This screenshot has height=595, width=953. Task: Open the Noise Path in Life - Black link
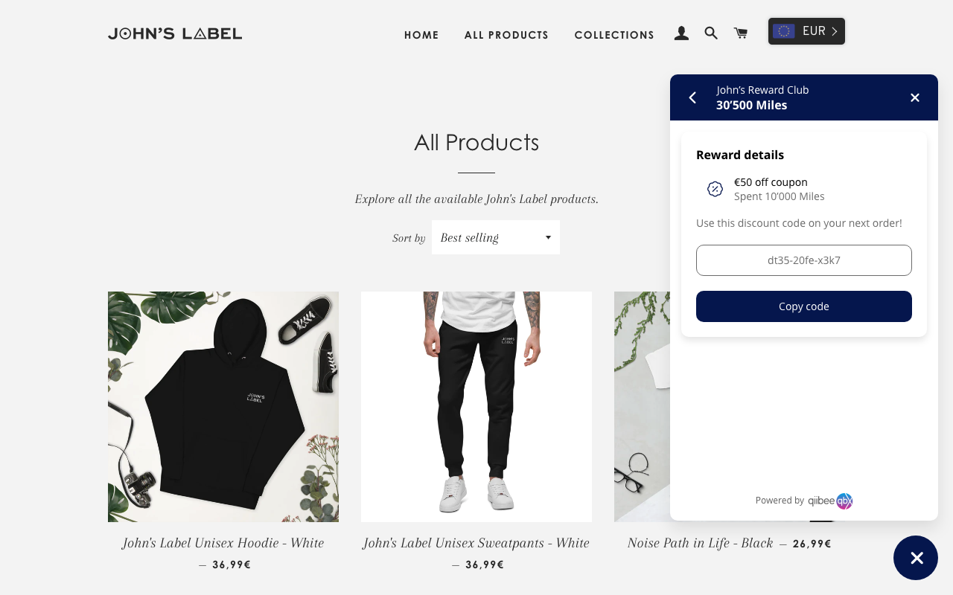pyautogui.click(x=700, y=543)
